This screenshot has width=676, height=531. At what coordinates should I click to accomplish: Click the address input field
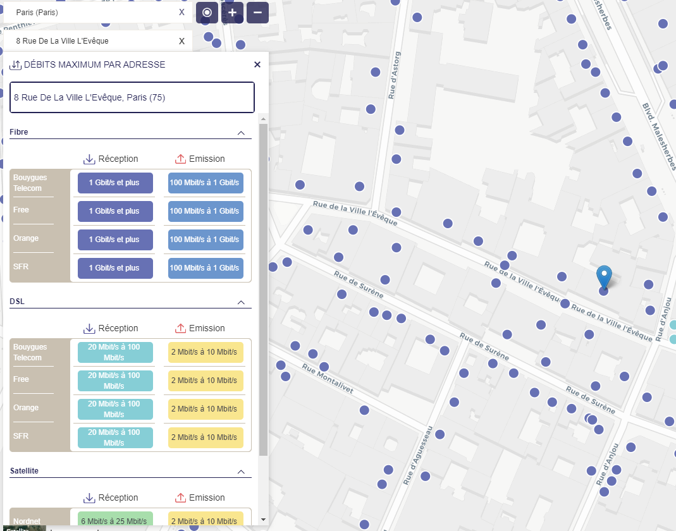click(132, 97)
